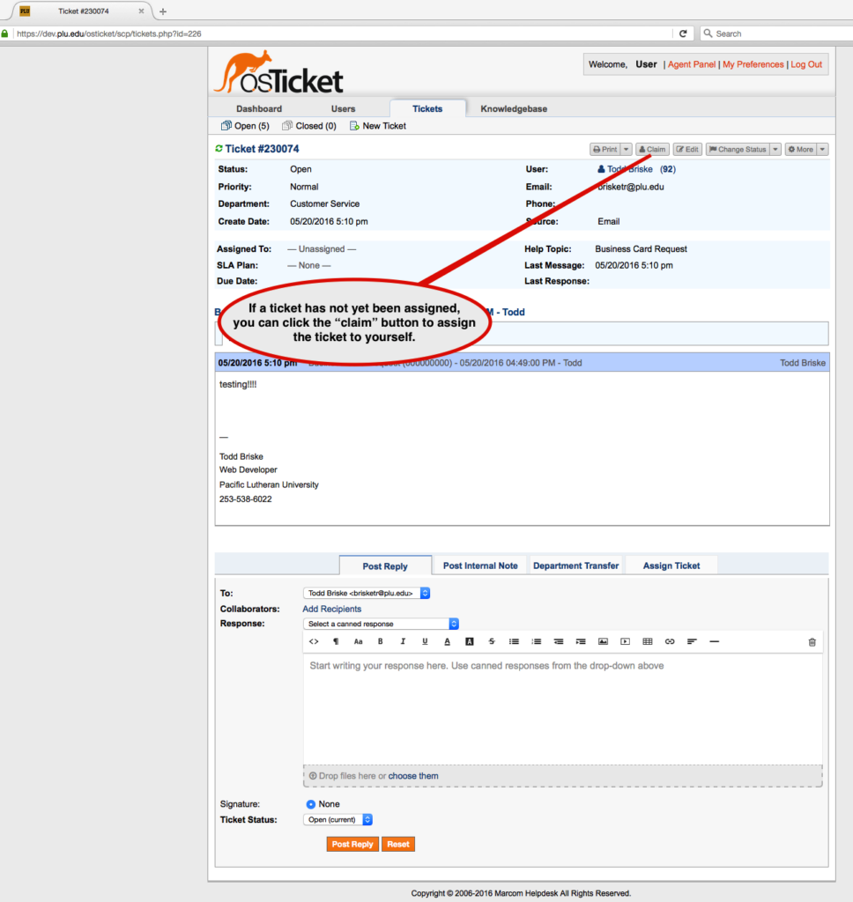Select the Post Reply tab
This screenshot has width=853, height=902.
(385, 566)
